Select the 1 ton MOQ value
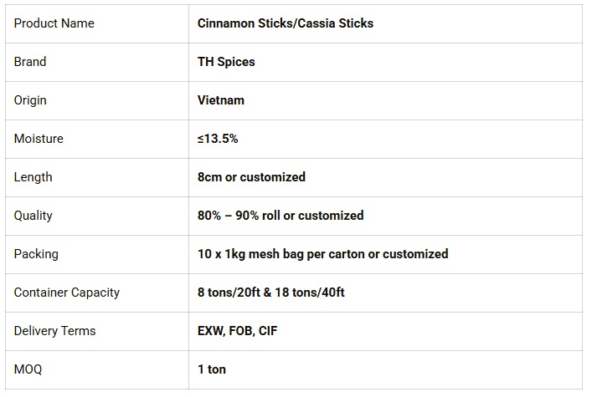This screenshot has width=592, height=397. (212, 369)
